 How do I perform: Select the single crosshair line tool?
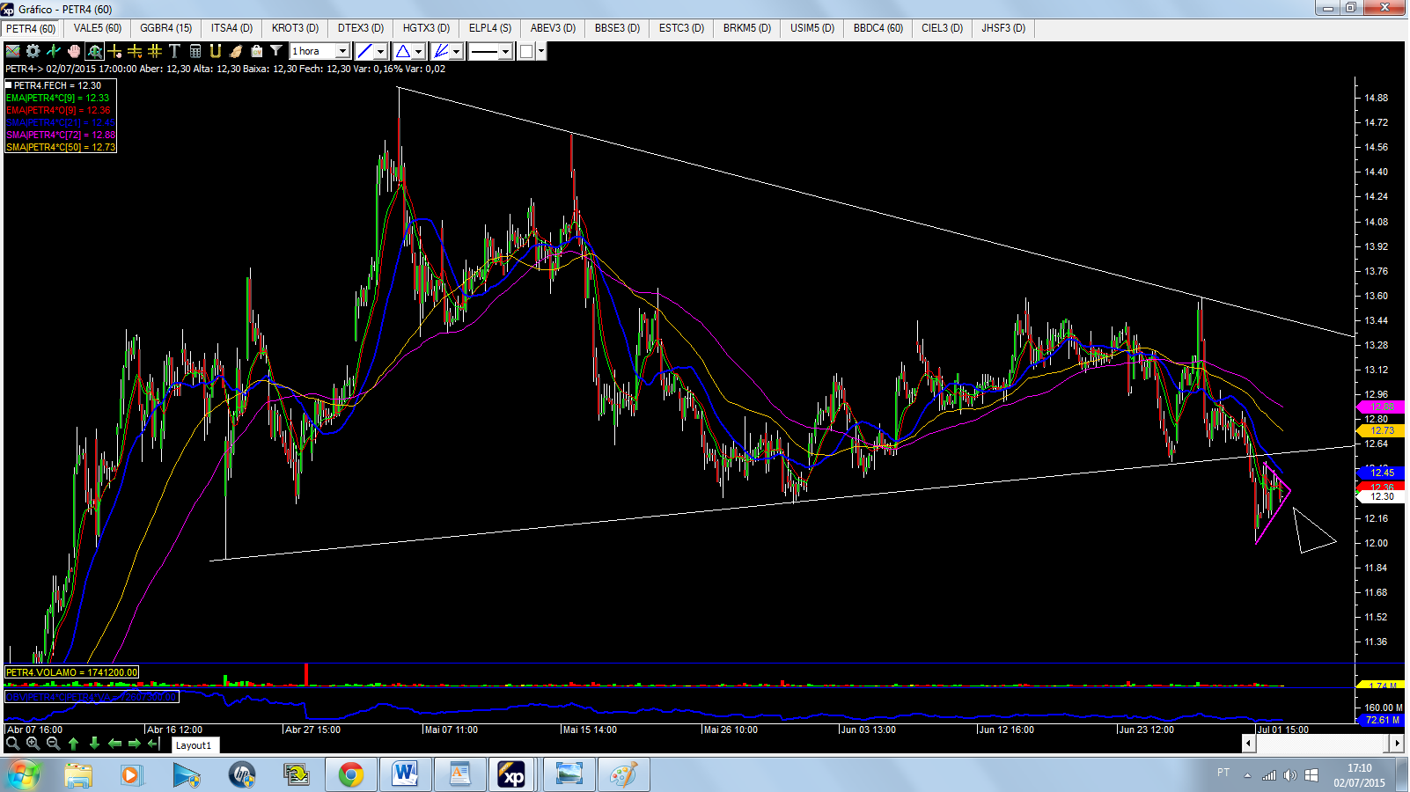click(x=114, y=51)
